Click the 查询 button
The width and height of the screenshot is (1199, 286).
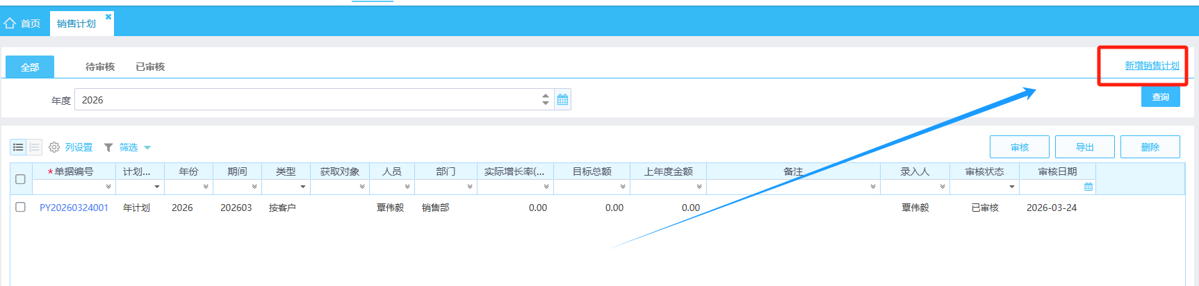(x=1161, y=96)
